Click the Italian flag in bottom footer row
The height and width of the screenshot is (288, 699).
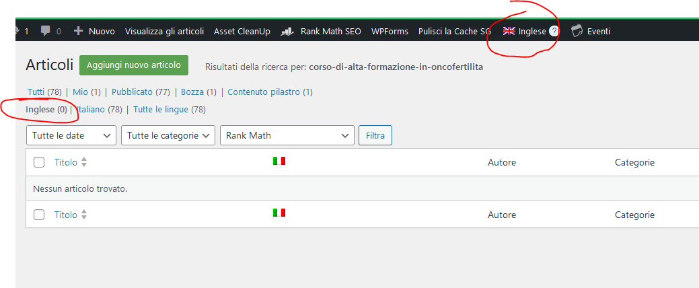pos(279,213)
